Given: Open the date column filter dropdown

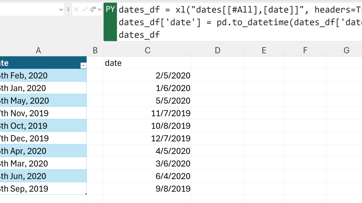Looking at the screenshot, I should click(83, 66).
